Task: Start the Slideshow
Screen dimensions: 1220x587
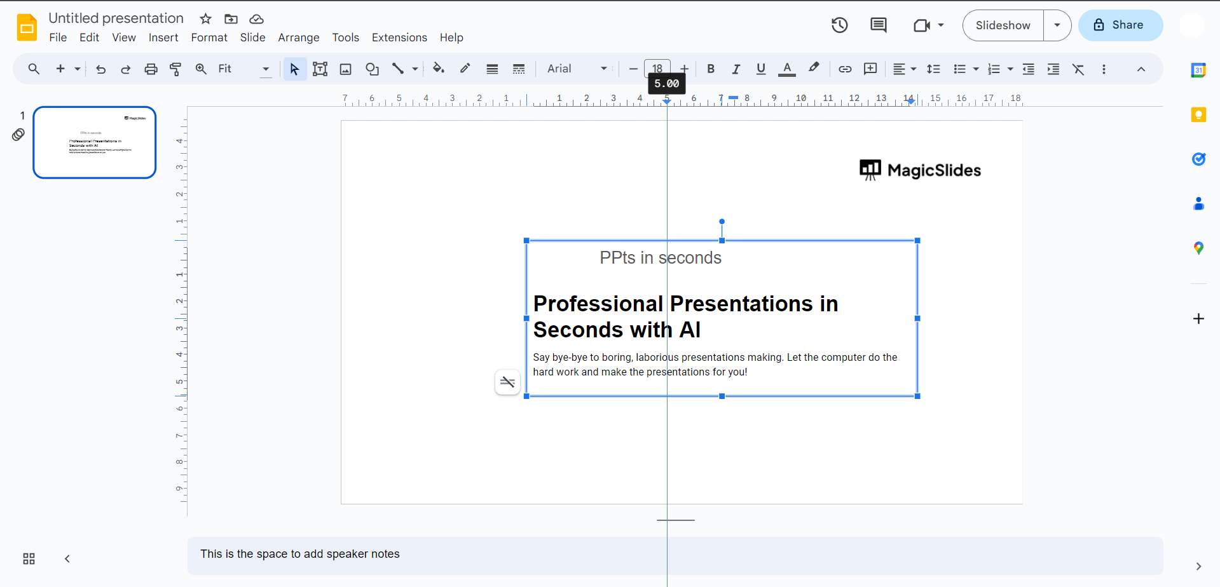Action: (x=1003, y=25)
